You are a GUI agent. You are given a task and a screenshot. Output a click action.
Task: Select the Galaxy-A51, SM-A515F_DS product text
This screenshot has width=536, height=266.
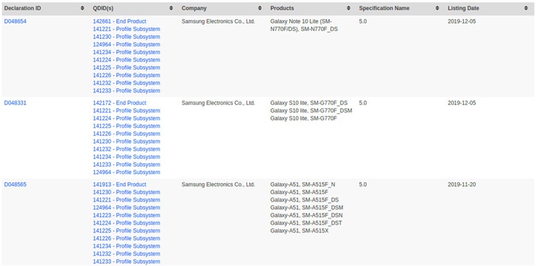coord(304,200)
